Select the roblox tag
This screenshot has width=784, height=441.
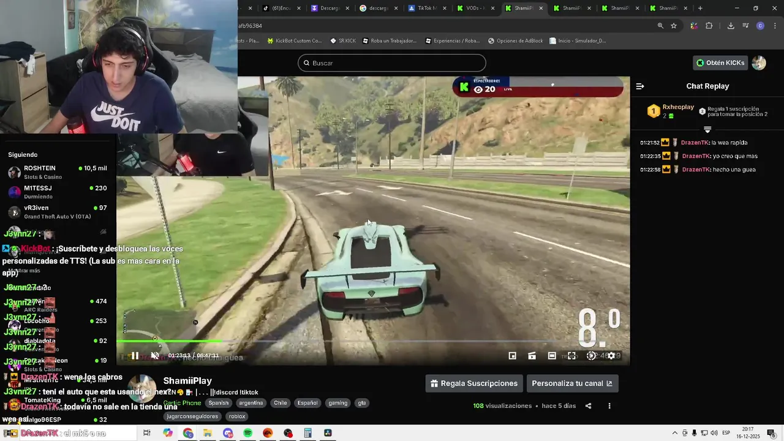coord(237,417)
